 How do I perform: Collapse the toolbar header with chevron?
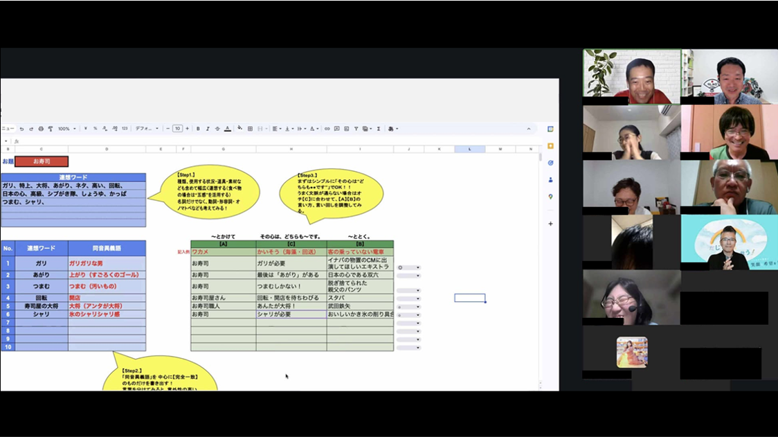tap(528, 129)
